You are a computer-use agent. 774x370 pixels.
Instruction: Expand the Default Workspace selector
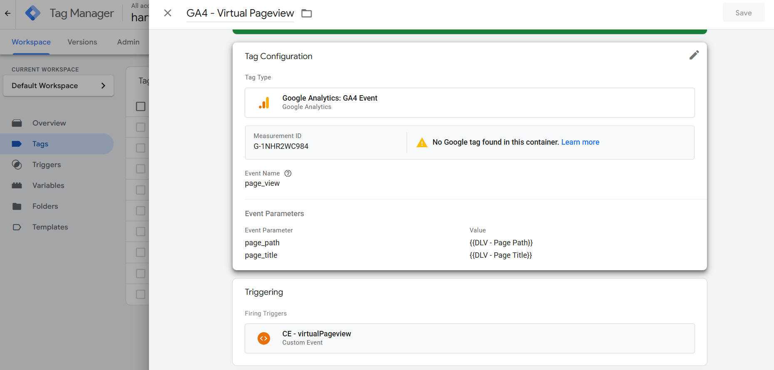pyautogui.click(x=58, y=86)
